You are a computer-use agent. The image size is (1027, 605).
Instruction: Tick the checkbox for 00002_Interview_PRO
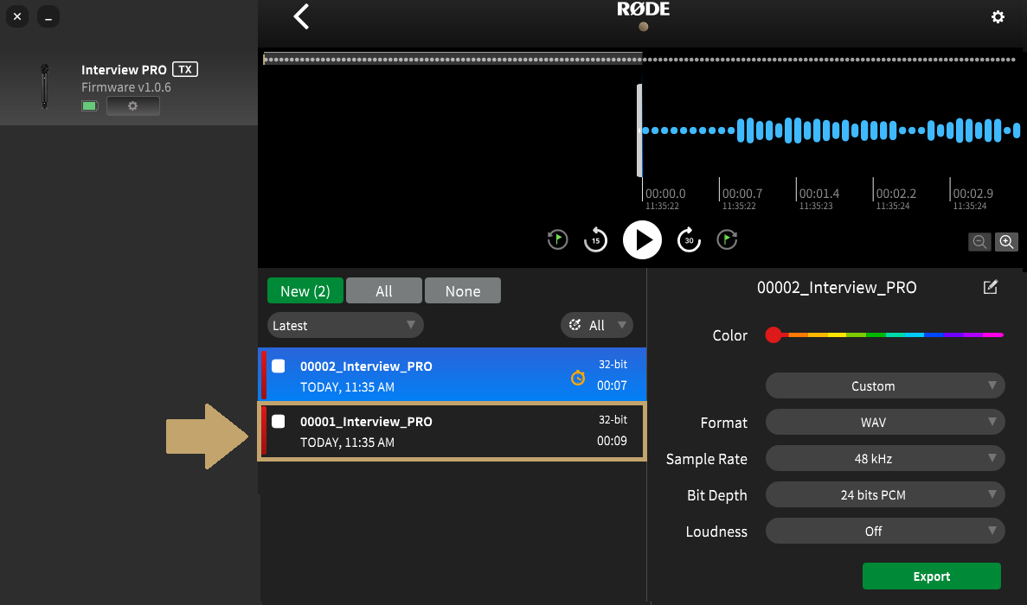point(279,366)
